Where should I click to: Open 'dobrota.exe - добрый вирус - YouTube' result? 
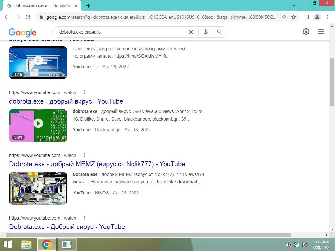66,101
